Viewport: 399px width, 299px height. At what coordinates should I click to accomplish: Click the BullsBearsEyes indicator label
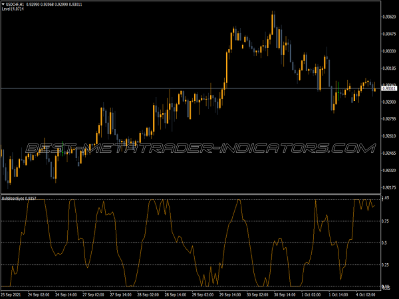[19, 198]
